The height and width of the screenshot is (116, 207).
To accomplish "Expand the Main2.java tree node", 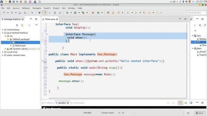I will click(x=11, y=46).
